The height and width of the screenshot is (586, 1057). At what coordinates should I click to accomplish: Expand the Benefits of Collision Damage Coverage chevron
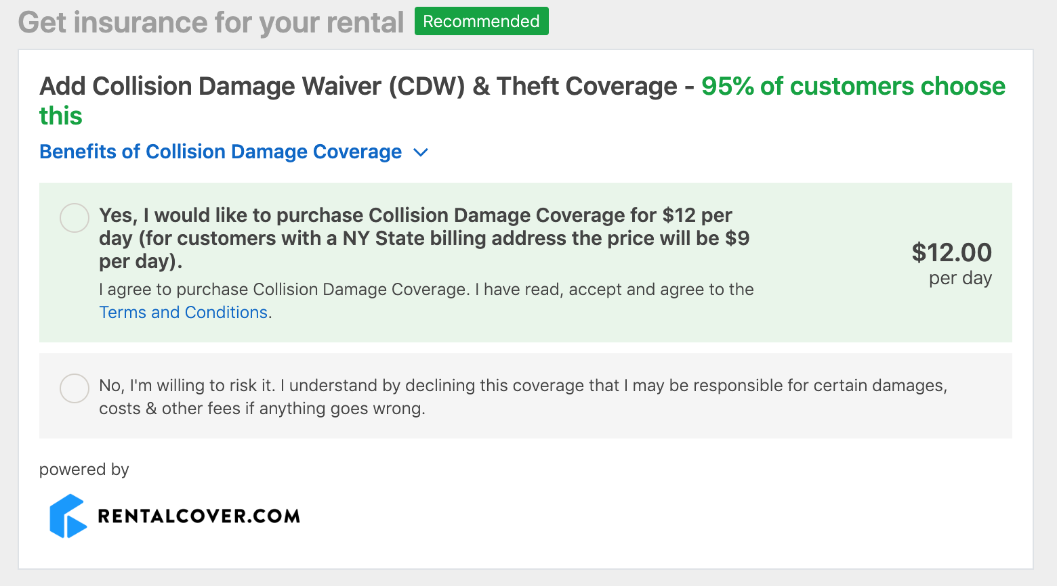click(x=421, y=153)
